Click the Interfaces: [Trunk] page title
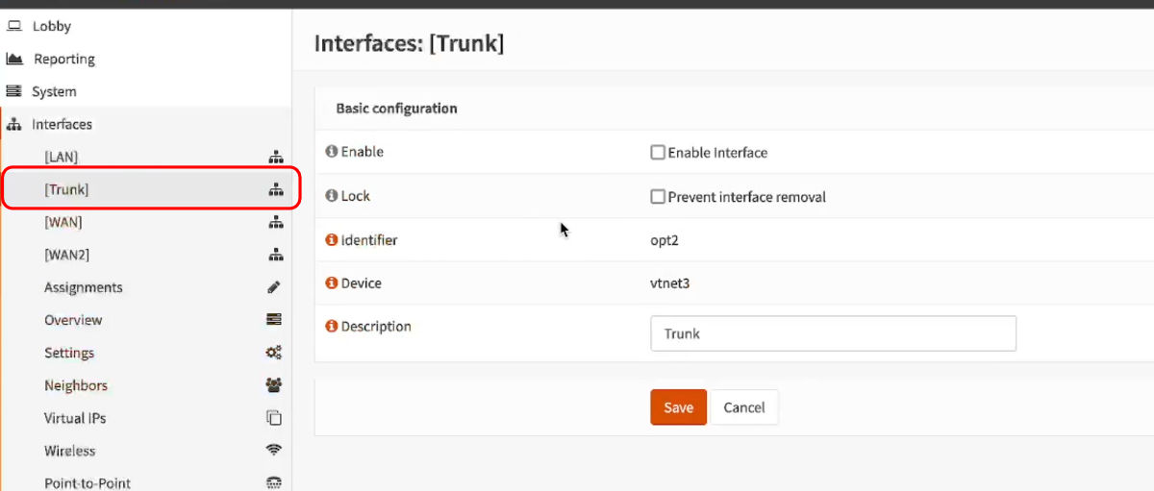The height and width of the screenshot is (491, 1154). point(410,43)
